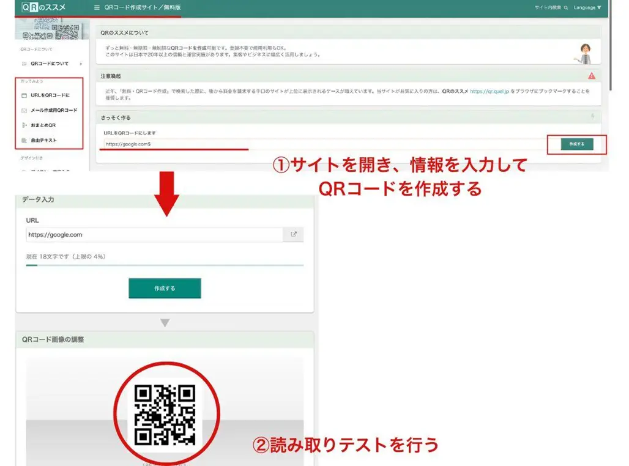Click the generated QR code image
This screenshot has width=629, height=466.
165,415
